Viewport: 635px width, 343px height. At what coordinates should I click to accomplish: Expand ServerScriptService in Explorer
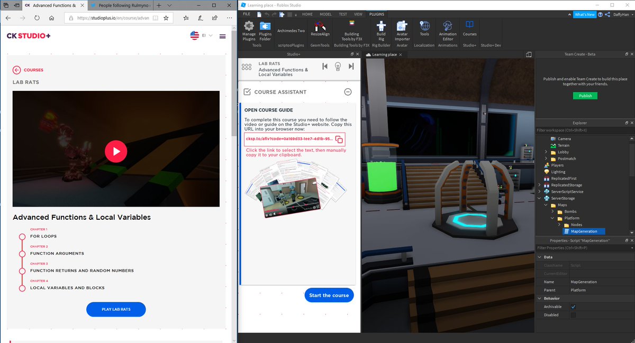[539, 192]
